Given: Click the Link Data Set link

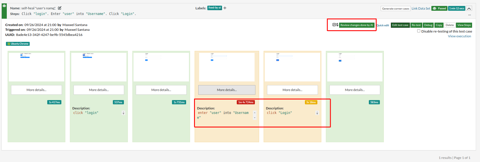Looking at the screenshot, I should (x=421, y=8).
